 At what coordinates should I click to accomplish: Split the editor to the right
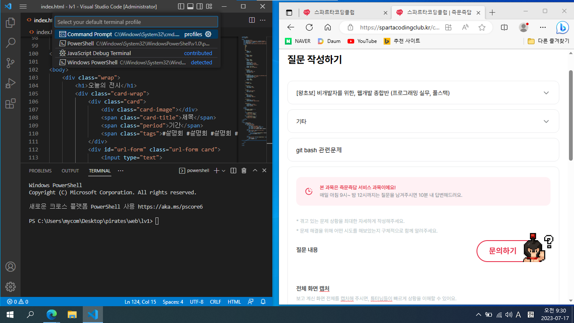(252, 20)
